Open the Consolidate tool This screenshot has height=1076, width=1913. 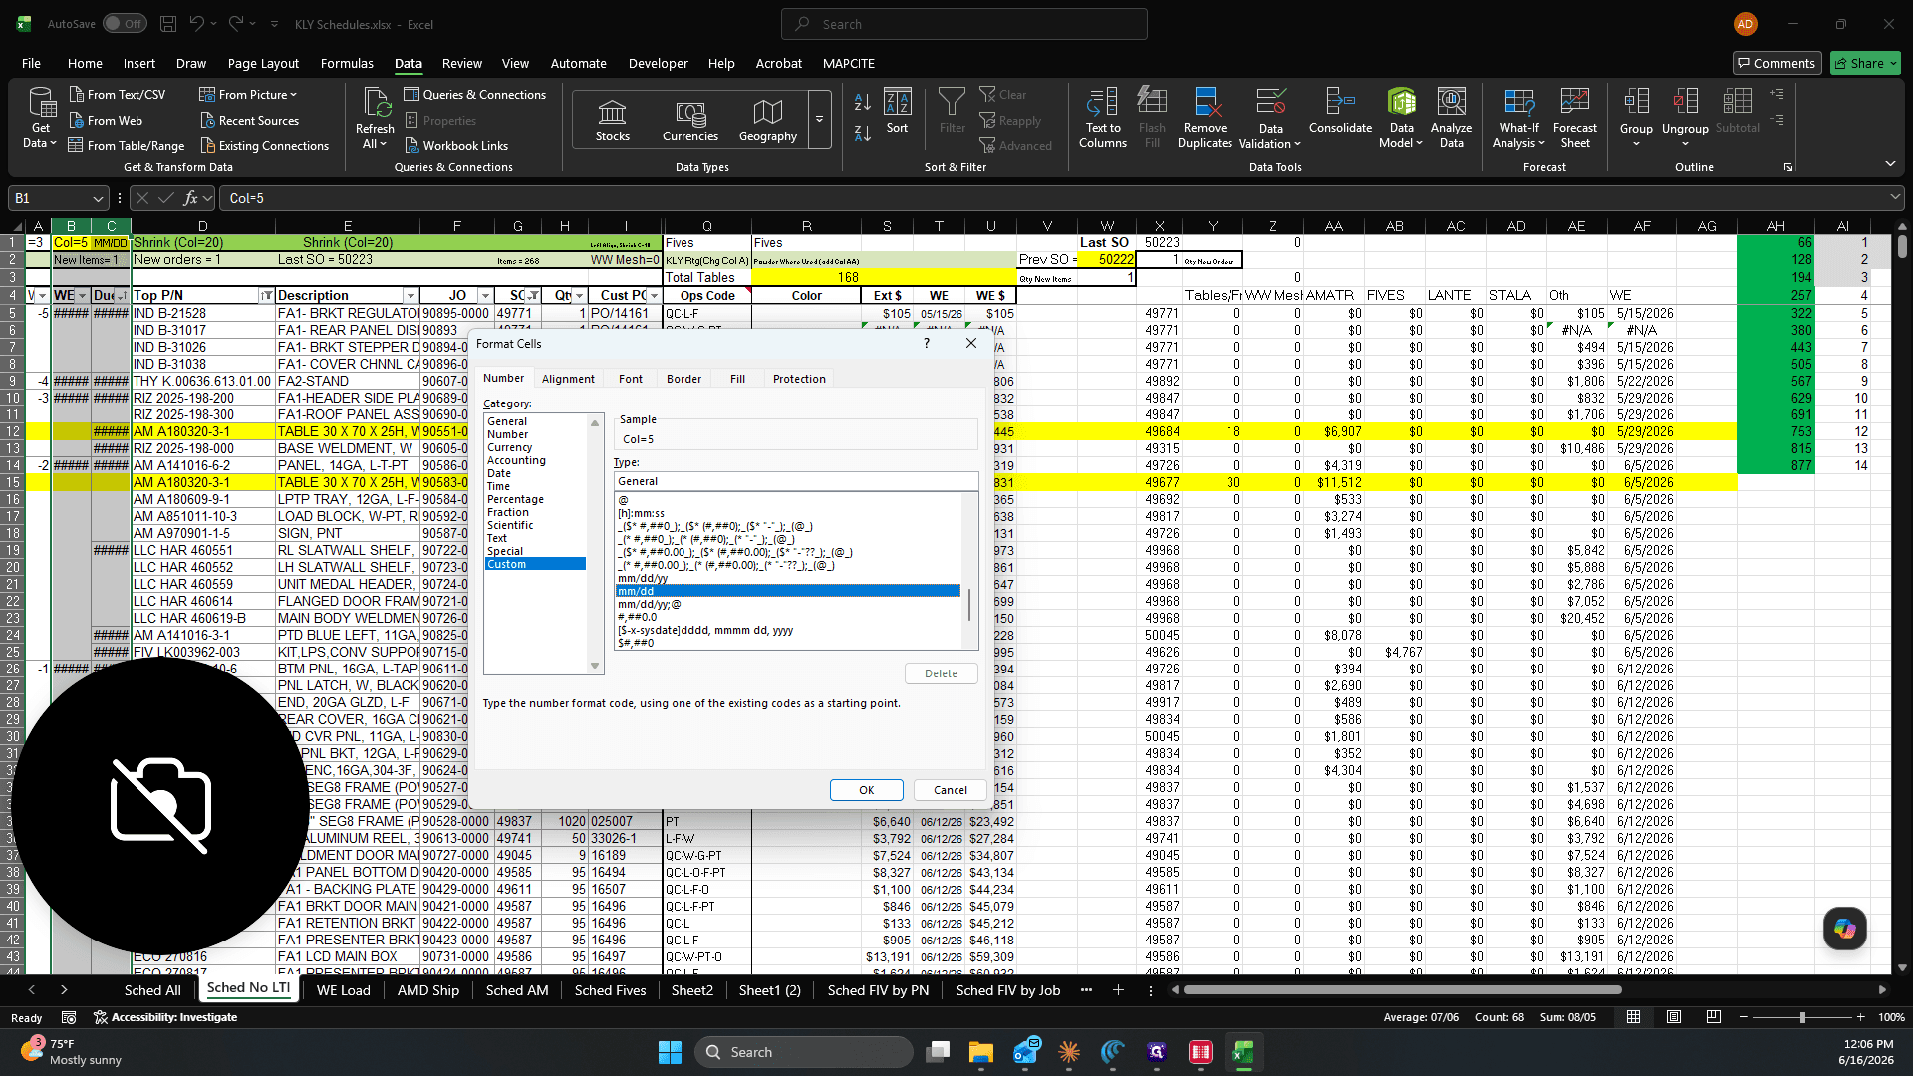(x=1340, y=110)
